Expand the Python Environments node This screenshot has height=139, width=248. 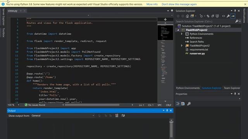(182, 34)
